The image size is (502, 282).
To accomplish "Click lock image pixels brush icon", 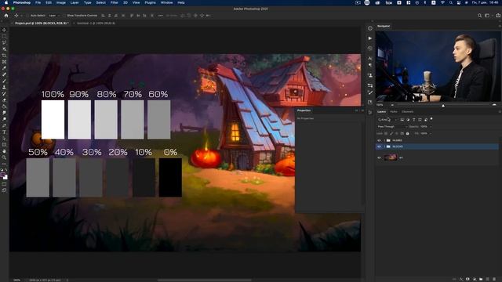I will pos(391,133).
